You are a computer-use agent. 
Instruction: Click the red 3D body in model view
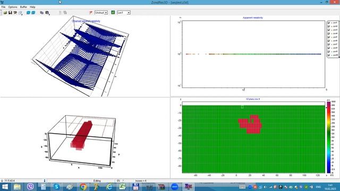pos(81,135)
